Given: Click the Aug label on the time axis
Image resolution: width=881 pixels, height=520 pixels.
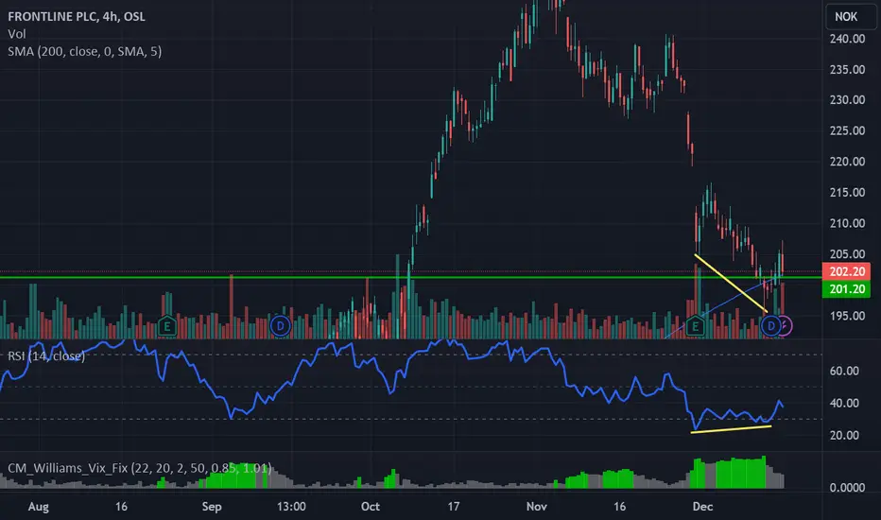Looking at the screenshot, I should coord(38,507).
